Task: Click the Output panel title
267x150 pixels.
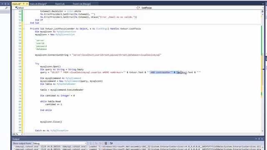Action: 16,139
